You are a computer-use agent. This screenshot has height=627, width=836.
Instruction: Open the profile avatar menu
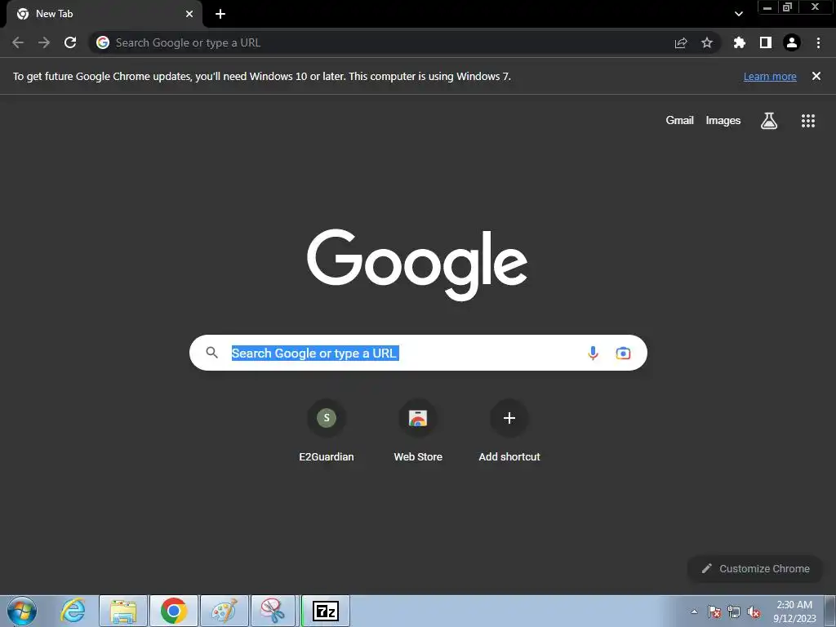[792, 42]
